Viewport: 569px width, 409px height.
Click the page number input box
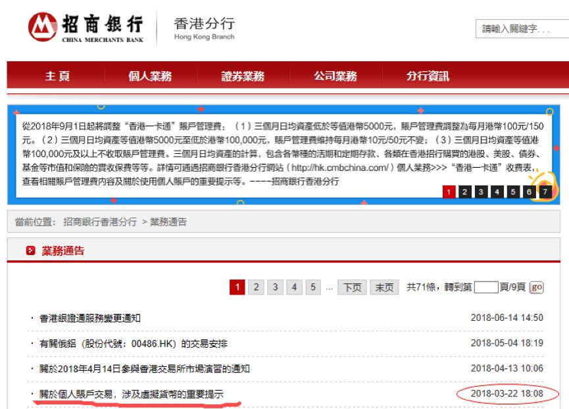[x=486, y=287]
